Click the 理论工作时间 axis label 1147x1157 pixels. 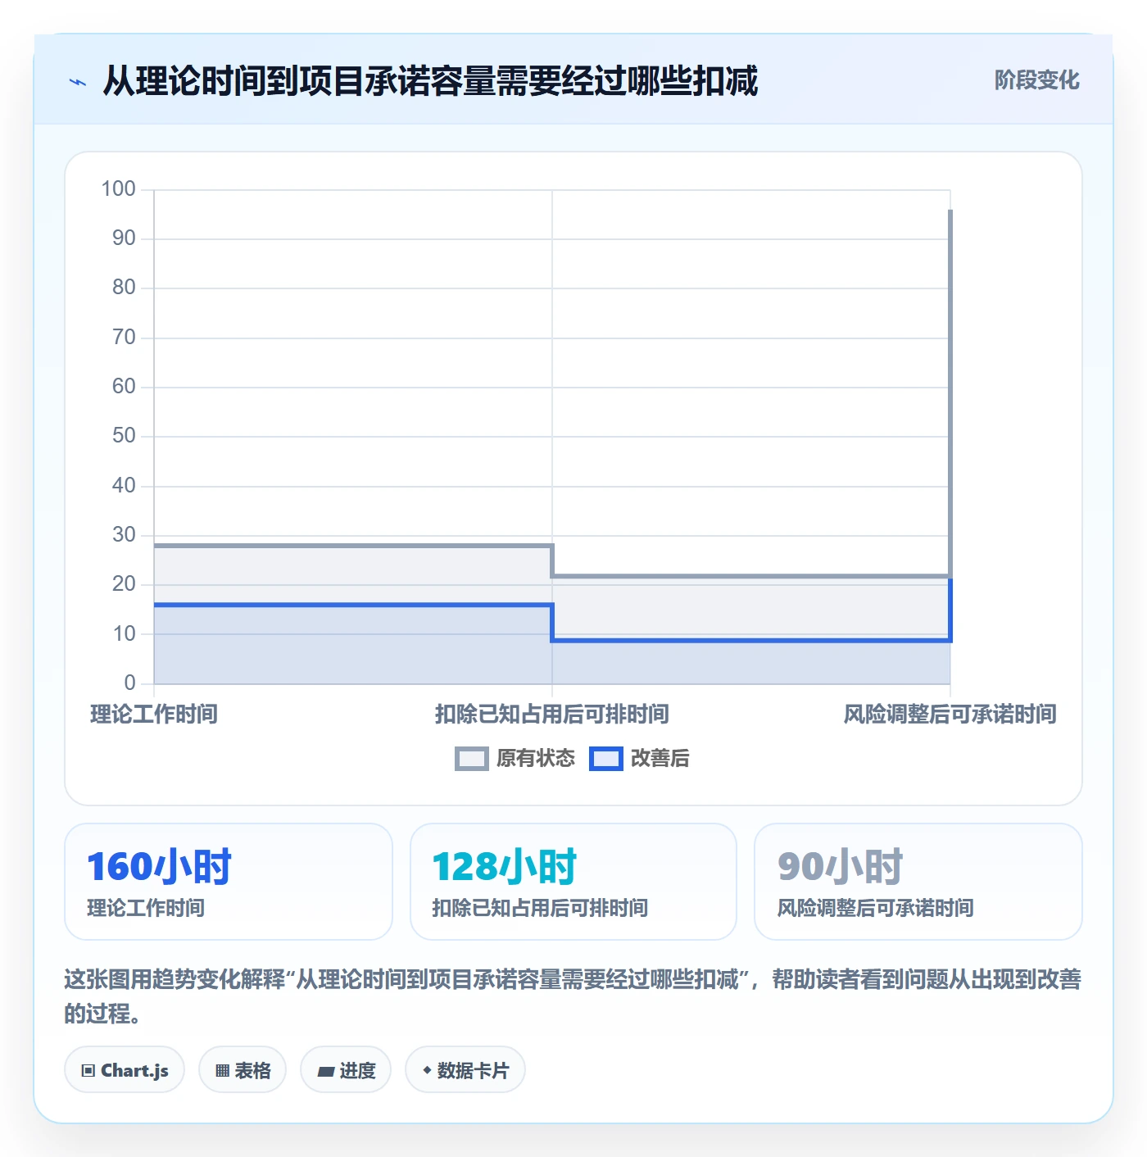point(154,714)
